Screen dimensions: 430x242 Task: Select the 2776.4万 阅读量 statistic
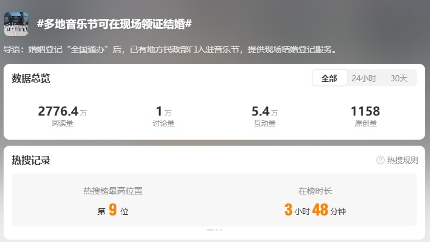[62, 116]
